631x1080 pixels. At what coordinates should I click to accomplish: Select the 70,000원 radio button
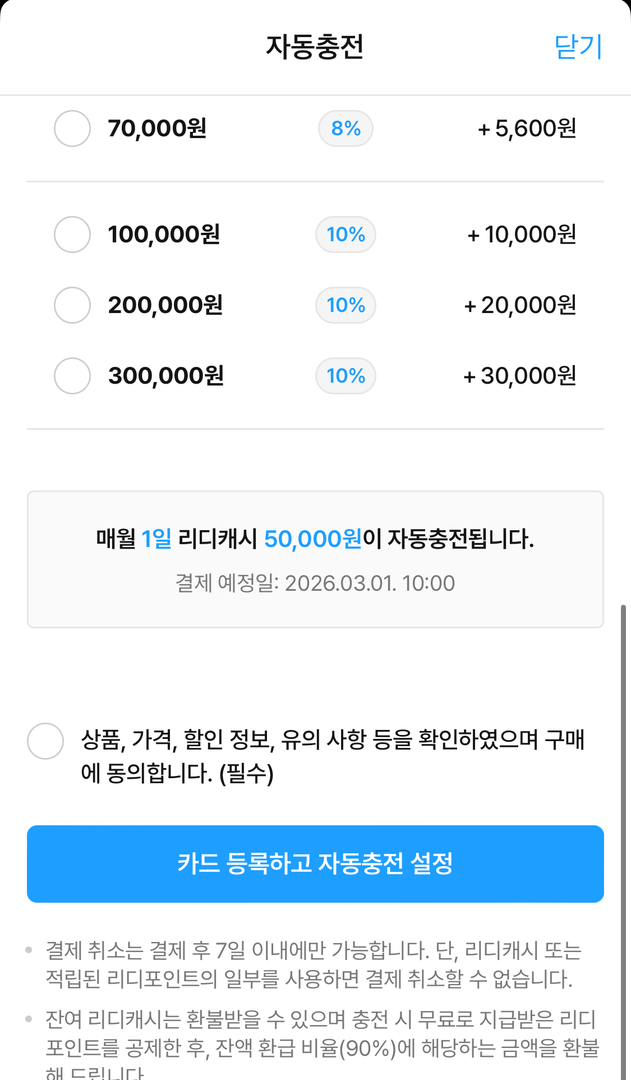tap(72, 128)
